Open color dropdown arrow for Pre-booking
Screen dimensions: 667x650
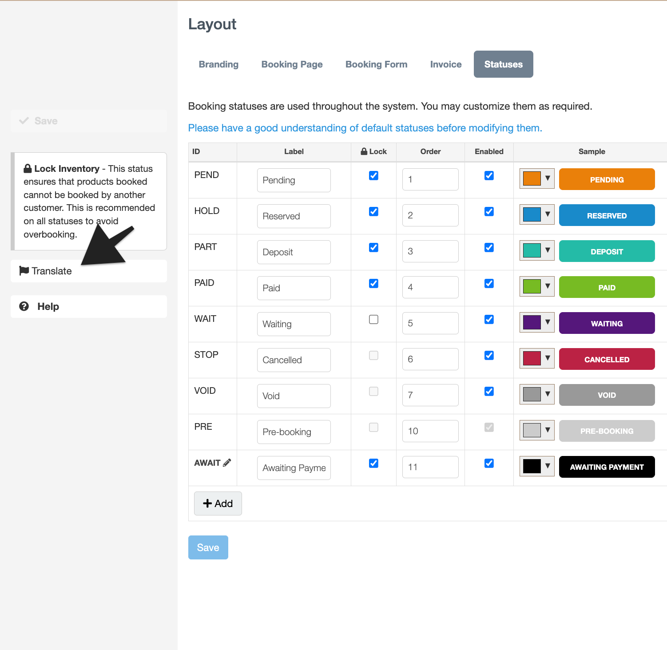click(548, 430)
